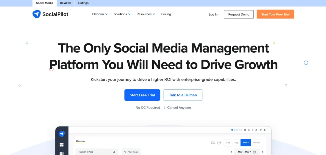Screen dimensions: 326x155
Task: Click the video camera icon in Calendar
Action: (x=213, y=143)
